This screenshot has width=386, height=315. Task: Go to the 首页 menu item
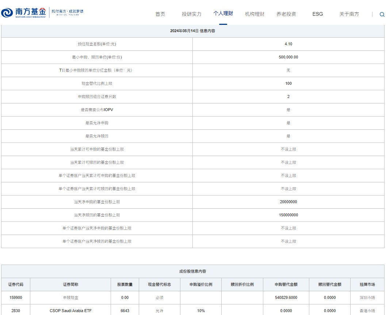(x=160, y=14)
